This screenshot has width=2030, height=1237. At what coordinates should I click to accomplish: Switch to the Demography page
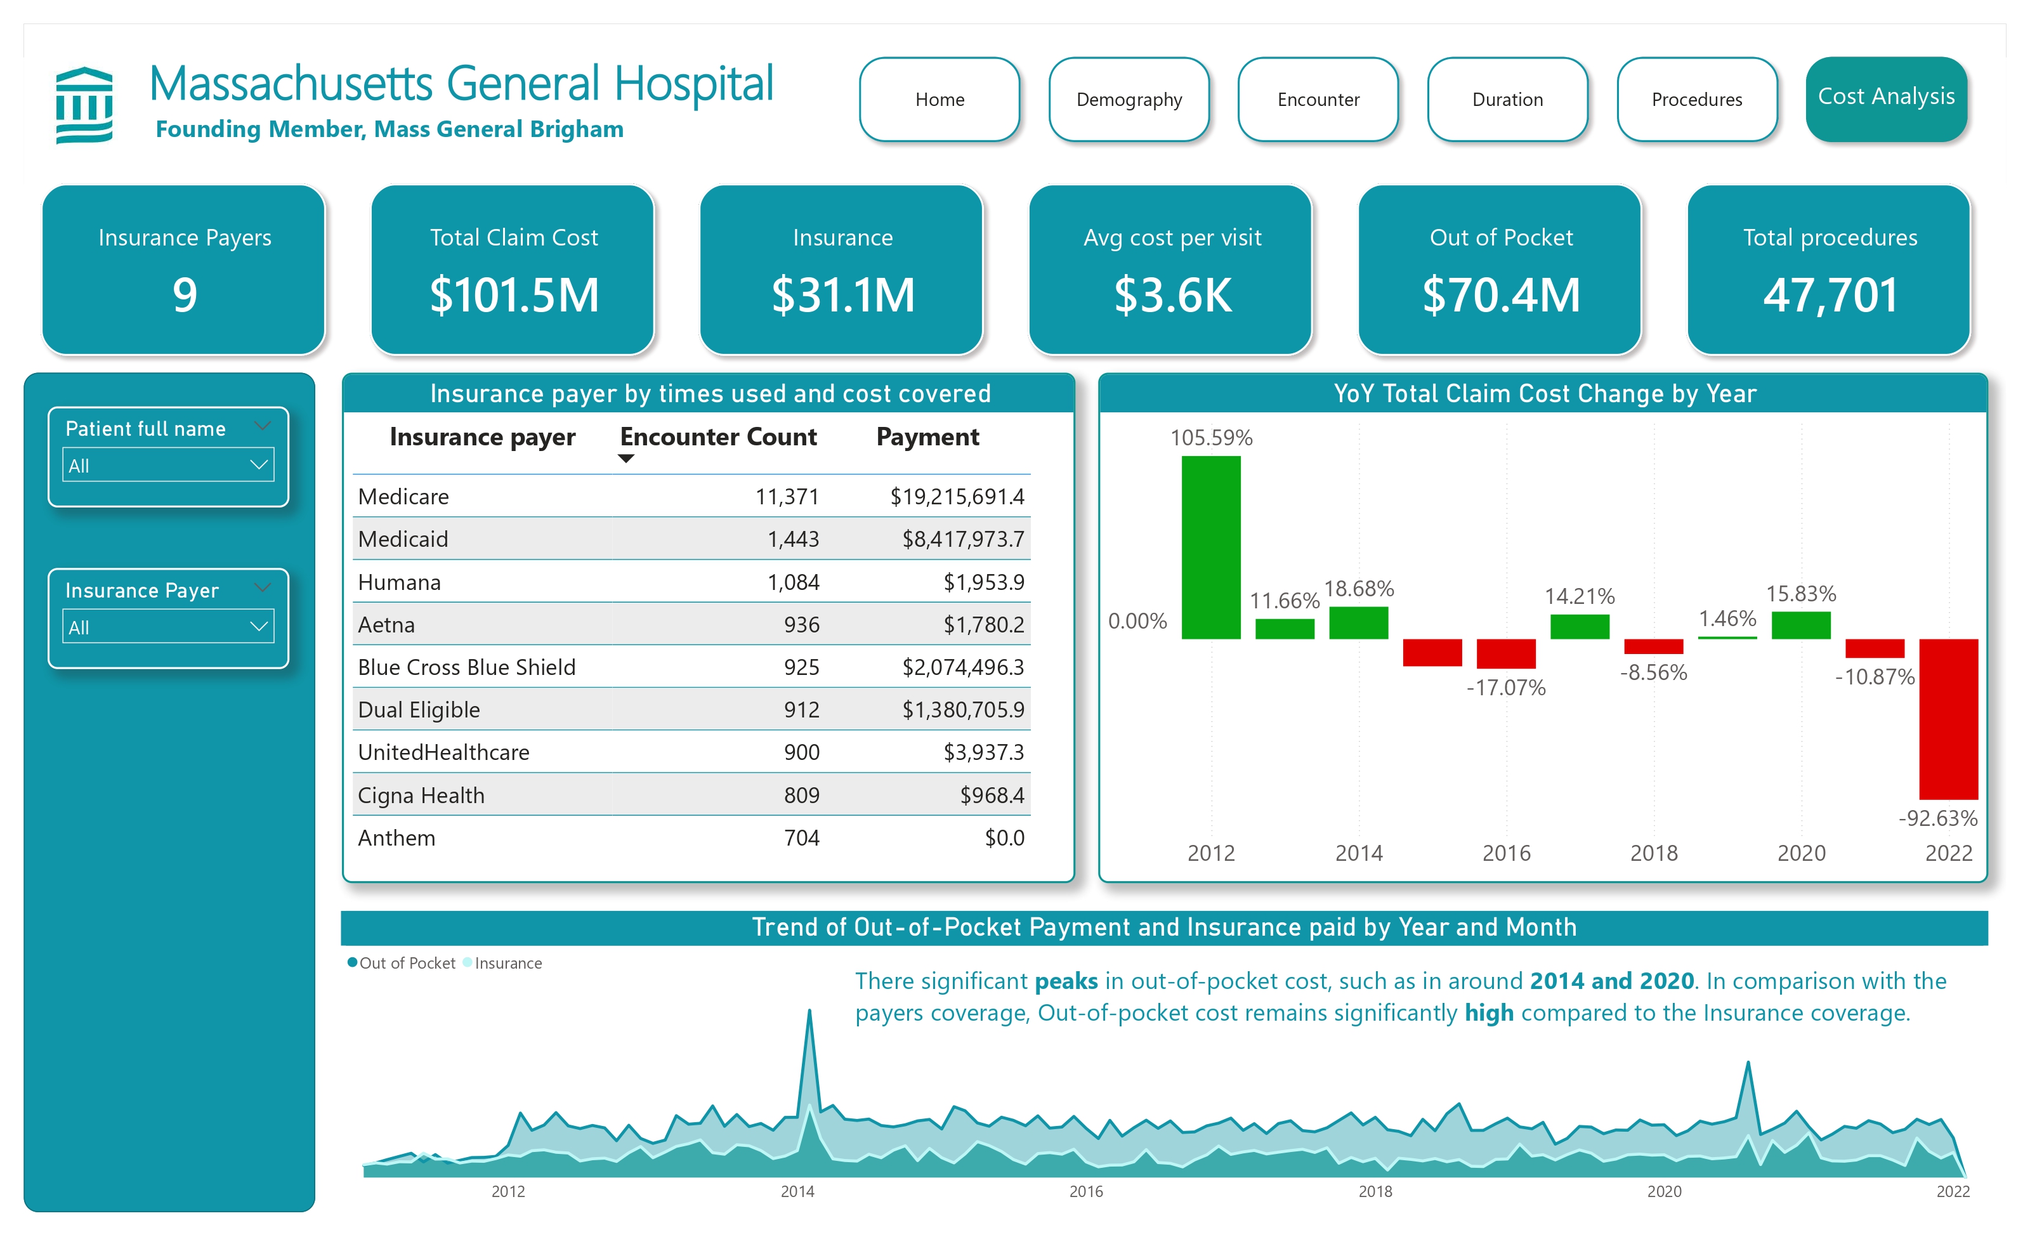(x=1129, y=100)
